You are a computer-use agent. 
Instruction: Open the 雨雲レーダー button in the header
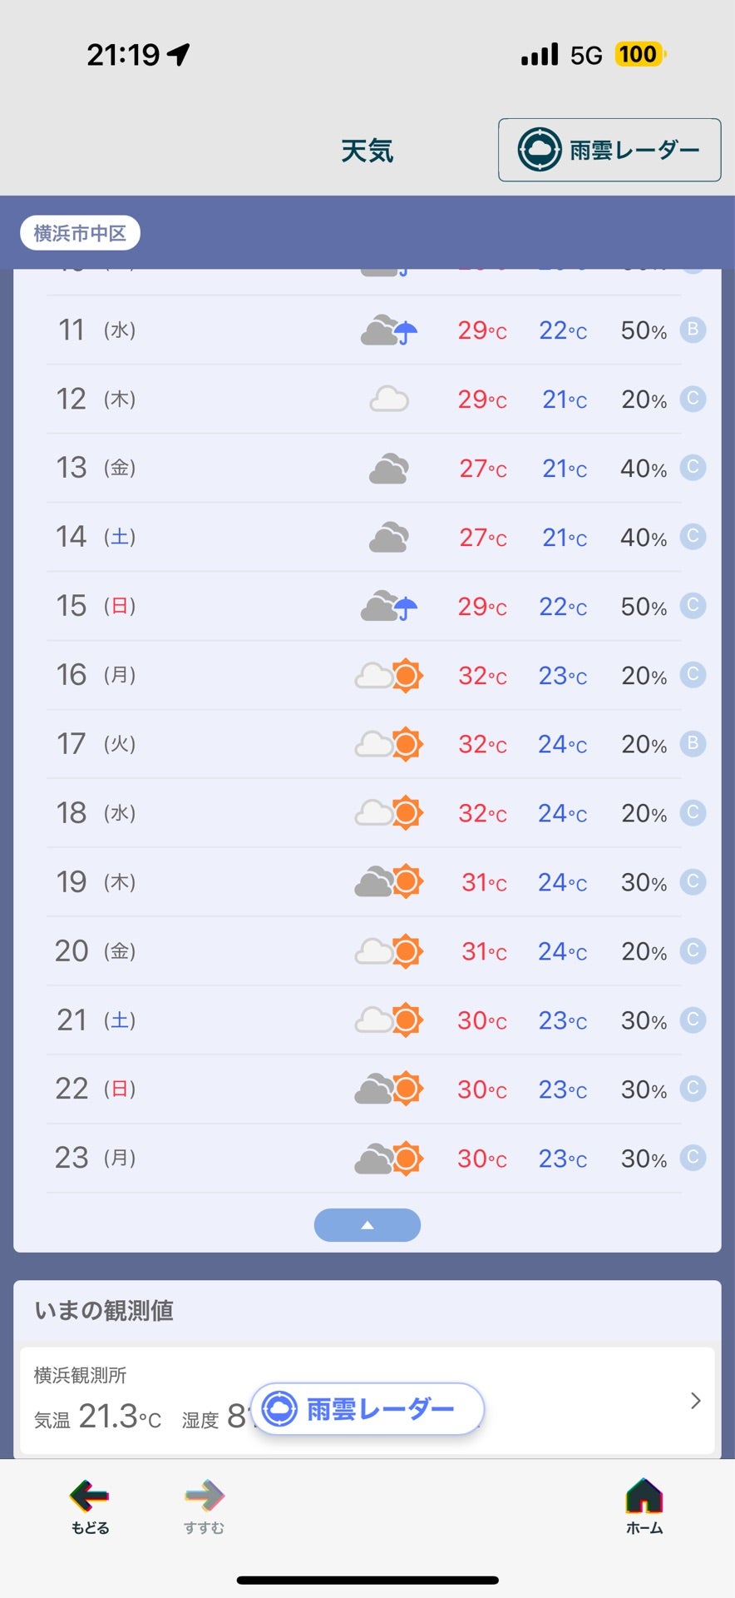pyautogui.click(x=609, y=150)
